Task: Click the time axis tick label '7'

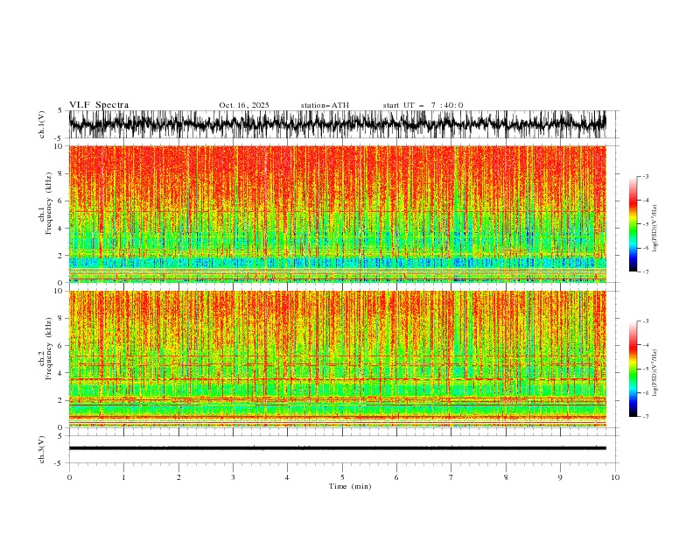Action: (451, 477)
